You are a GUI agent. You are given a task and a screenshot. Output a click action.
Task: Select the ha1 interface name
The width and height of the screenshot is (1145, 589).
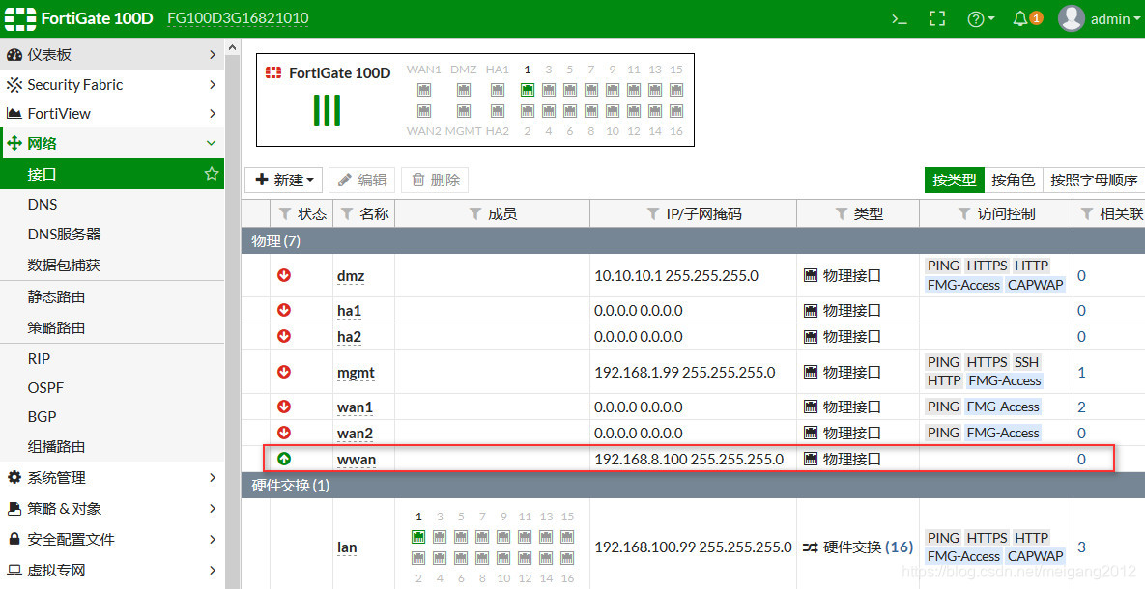pos(349,310)
